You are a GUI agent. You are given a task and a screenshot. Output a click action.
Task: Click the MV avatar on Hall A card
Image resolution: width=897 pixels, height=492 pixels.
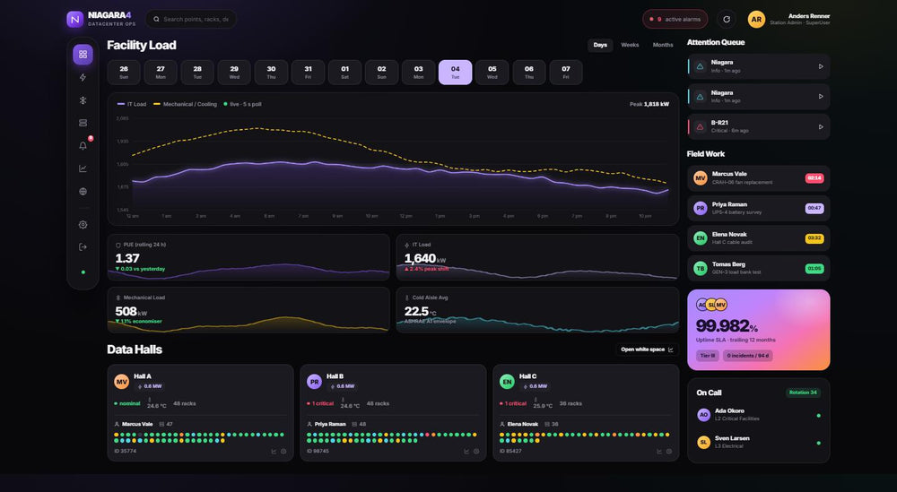click(121, 381)
